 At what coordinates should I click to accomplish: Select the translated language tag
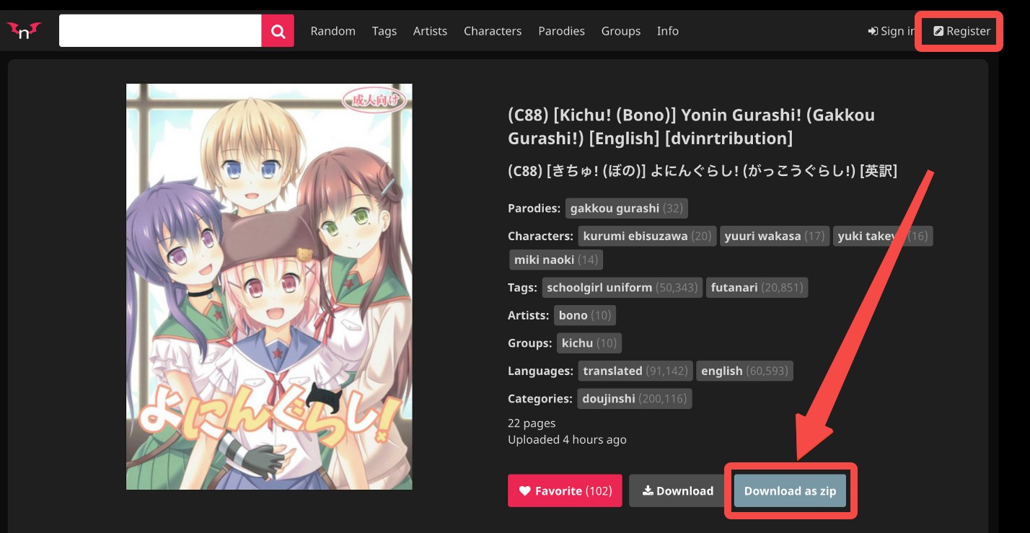pos(635,371)
